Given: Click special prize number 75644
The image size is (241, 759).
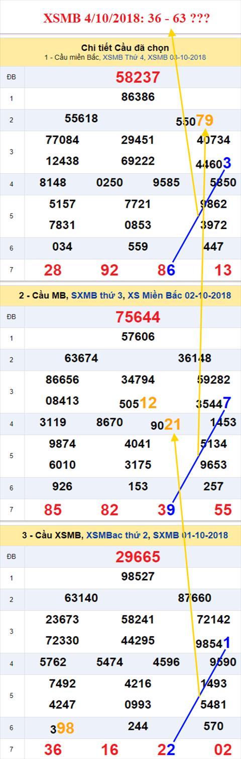Looking at the screenshot, I should pyautogui.click(x=138, y=317).
